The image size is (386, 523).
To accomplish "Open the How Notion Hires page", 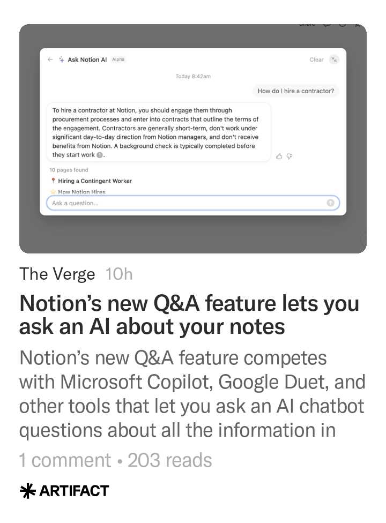I will coord(81,191).
